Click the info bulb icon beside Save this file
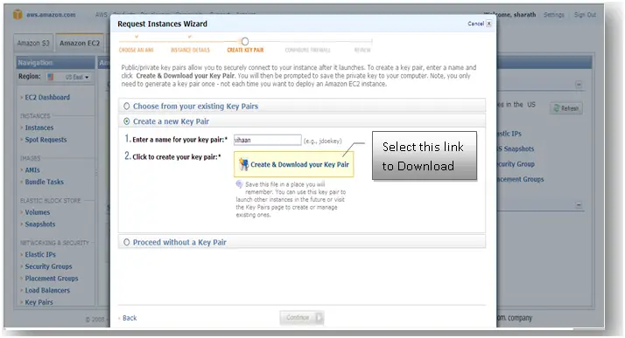Viewport: 625px width, 338px height. (x=239, y=184)
